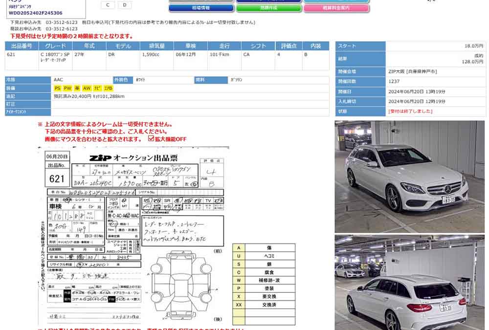Click the グレード column header
This screenshot has width=489, height=330.
pos(56,46)
